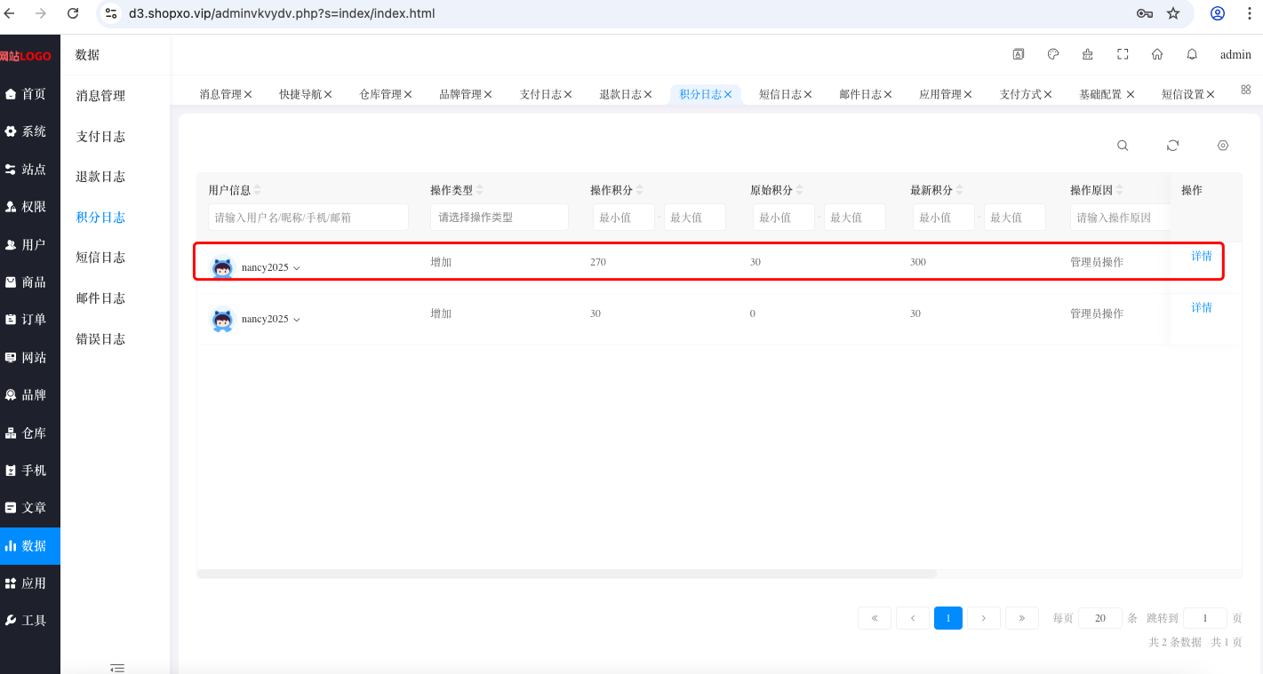
Task: Switch to the 应用管理 tab
Action: tap(940, 94)
